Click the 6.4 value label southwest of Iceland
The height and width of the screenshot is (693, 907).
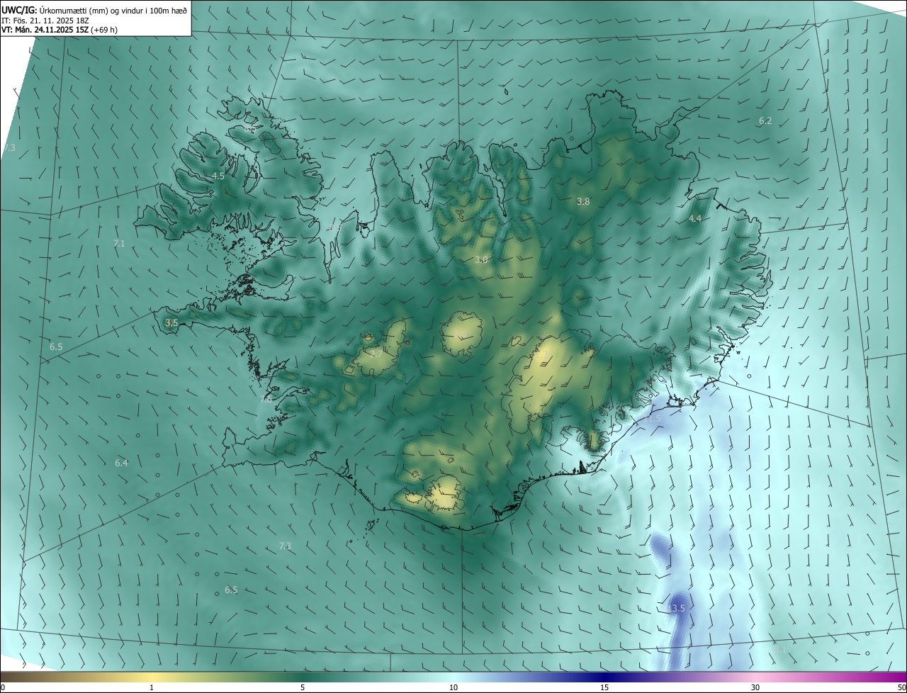[122, 463]
